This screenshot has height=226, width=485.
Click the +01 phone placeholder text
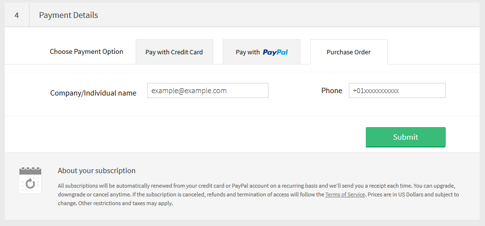pos(375,91)
